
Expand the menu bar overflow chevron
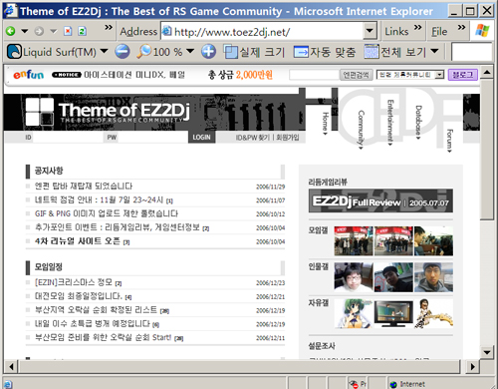coord(461,27)
